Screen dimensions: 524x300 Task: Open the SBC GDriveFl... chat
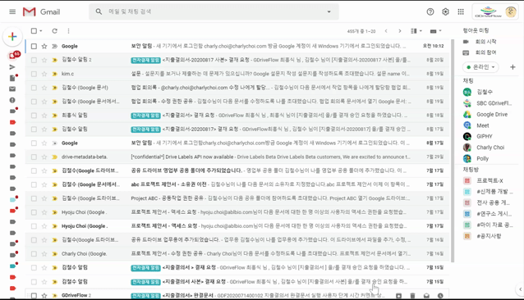pyautogui.click(x=494, y=103)
